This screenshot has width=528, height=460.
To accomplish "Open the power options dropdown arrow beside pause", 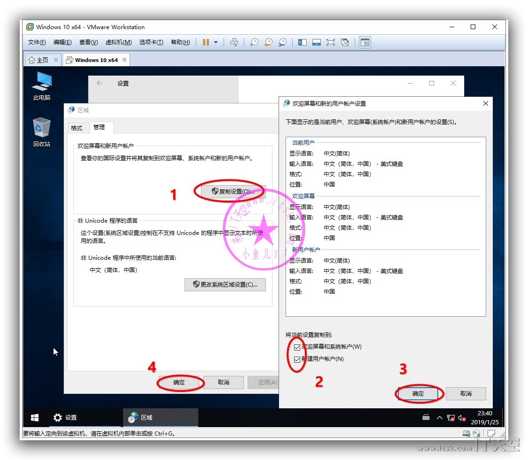I will 216,42.
